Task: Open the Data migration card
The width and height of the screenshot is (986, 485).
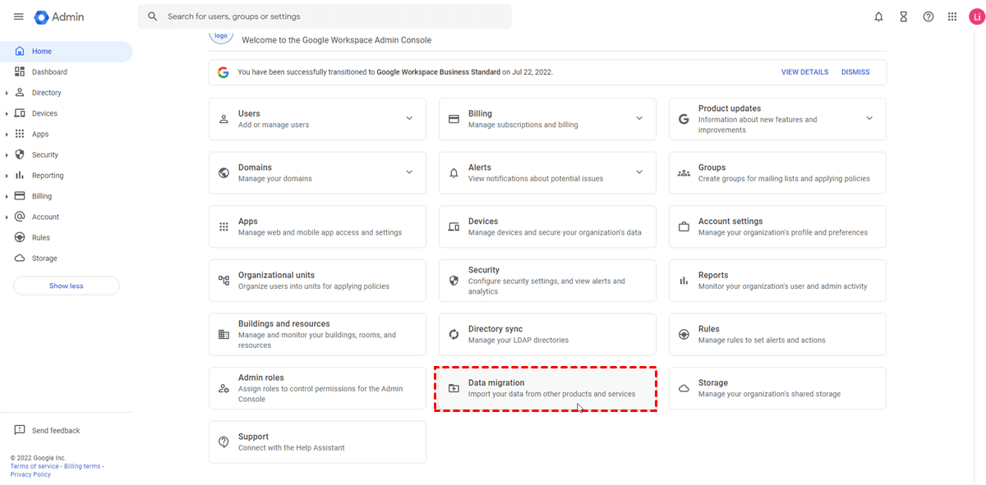Action: 546,388
